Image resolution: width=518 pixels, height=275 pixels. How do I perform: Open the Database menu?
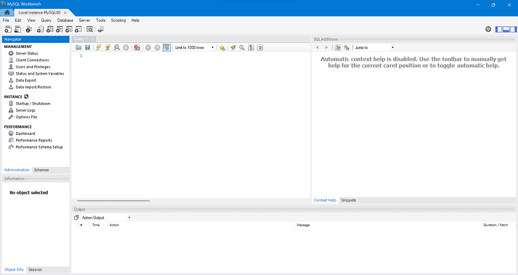click(65, 20)
